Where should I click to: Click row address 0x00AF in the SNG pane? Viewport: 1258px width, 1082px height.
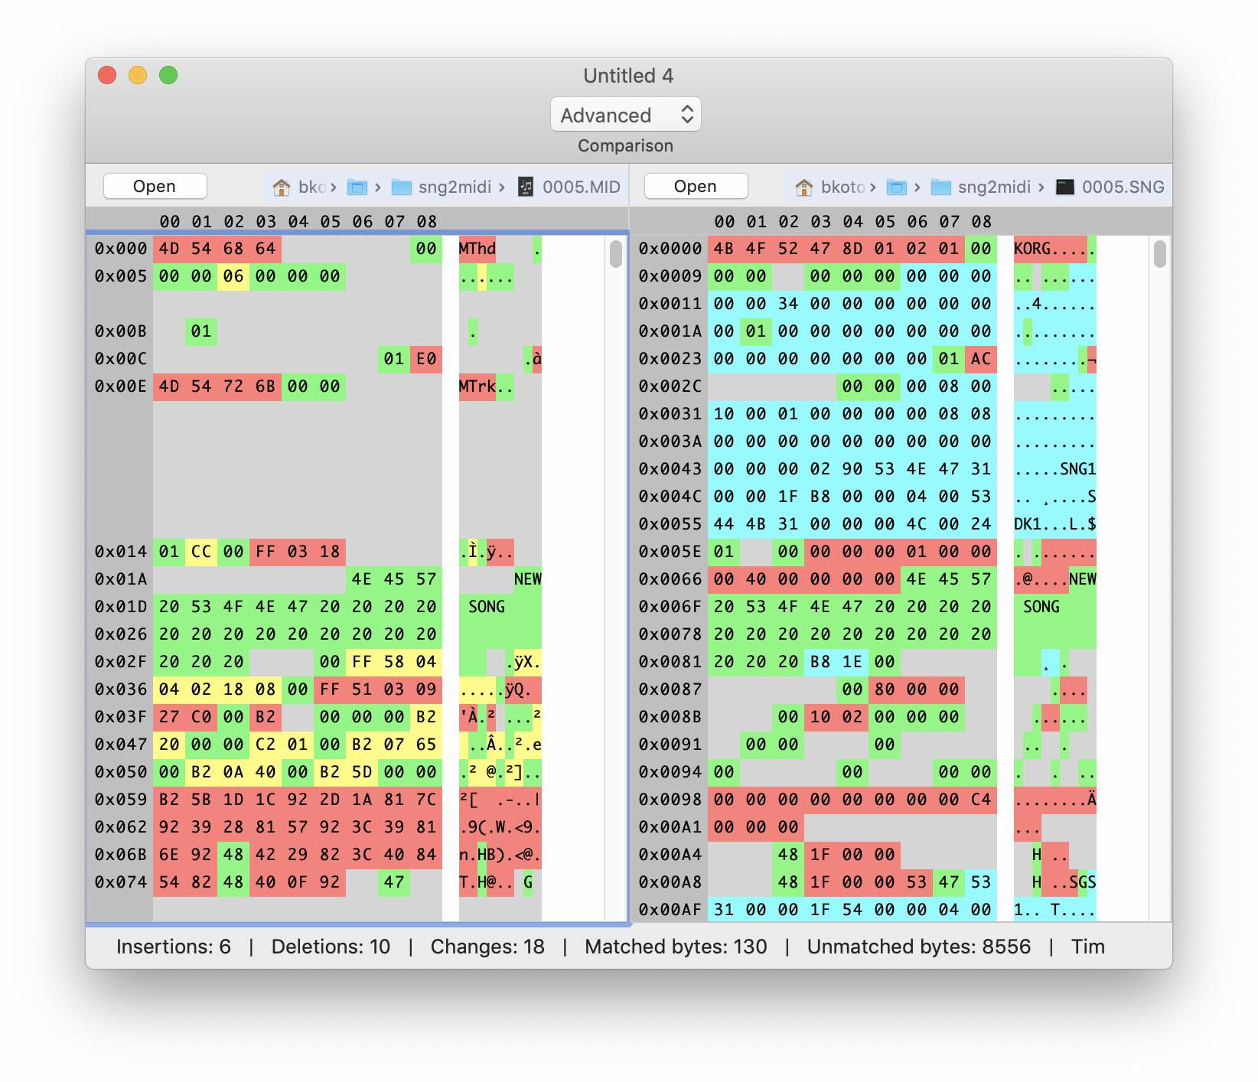point(670,910)
